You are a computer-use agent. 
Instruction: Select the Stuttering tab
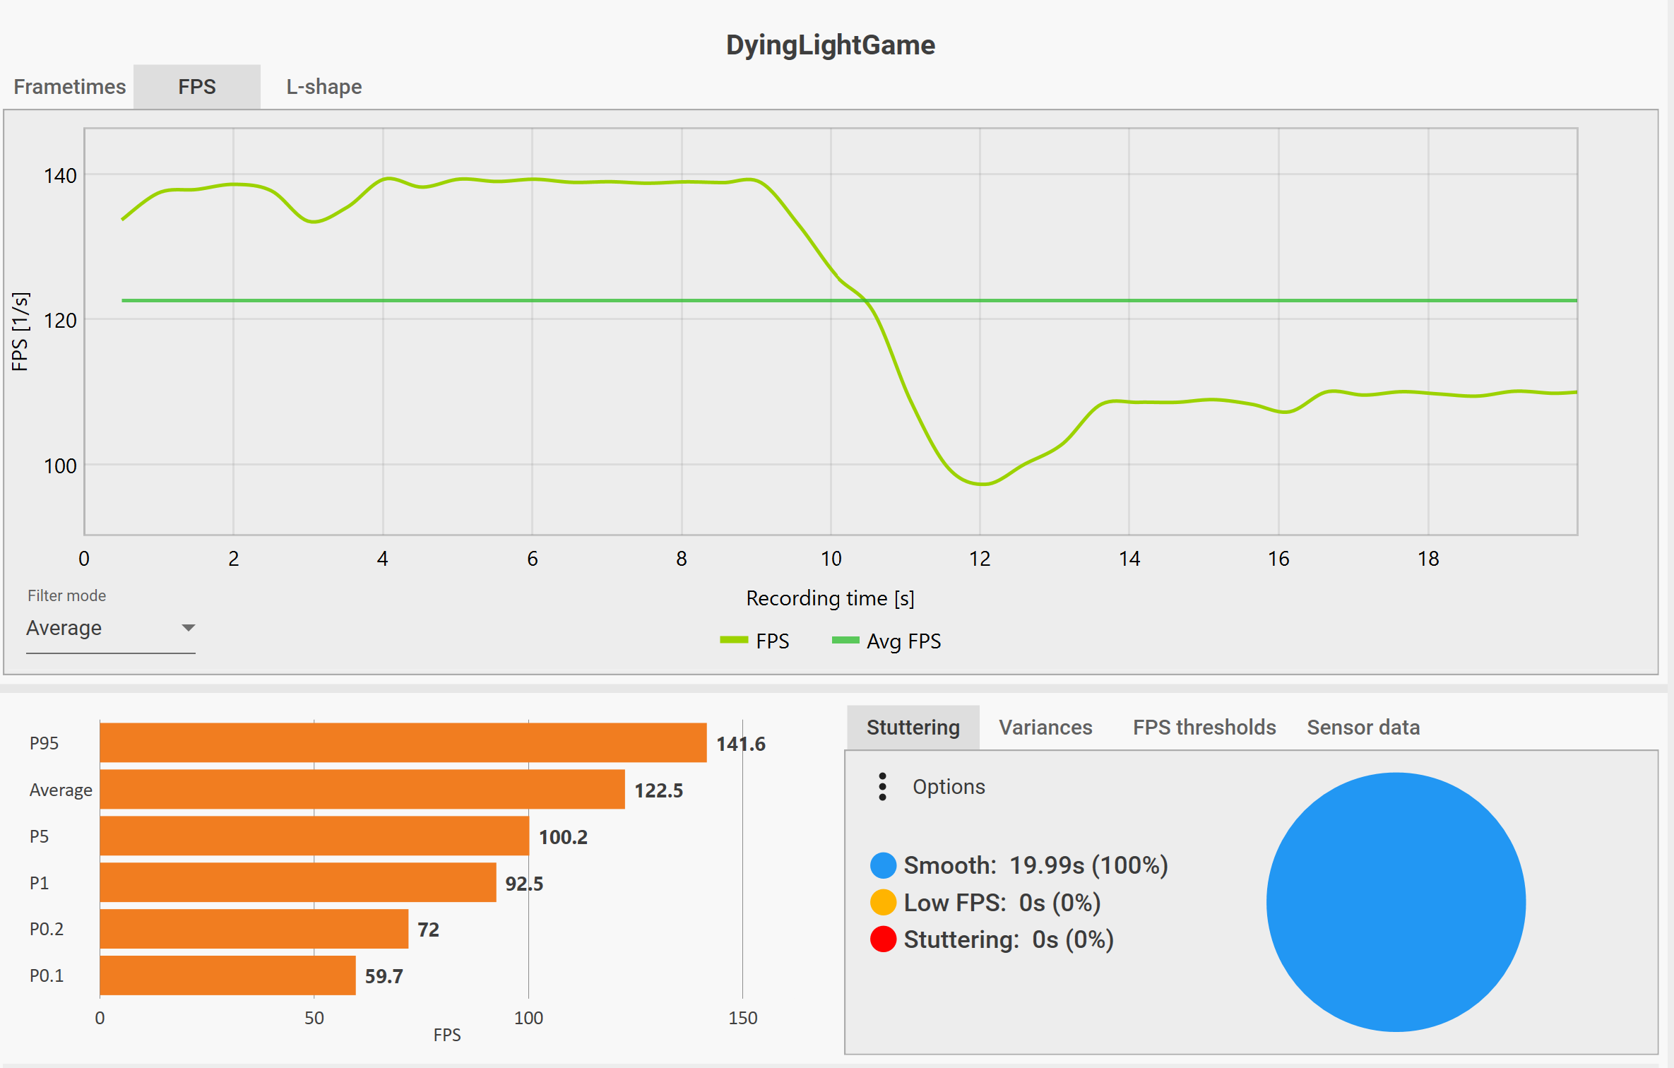click(x=913, y=728)
